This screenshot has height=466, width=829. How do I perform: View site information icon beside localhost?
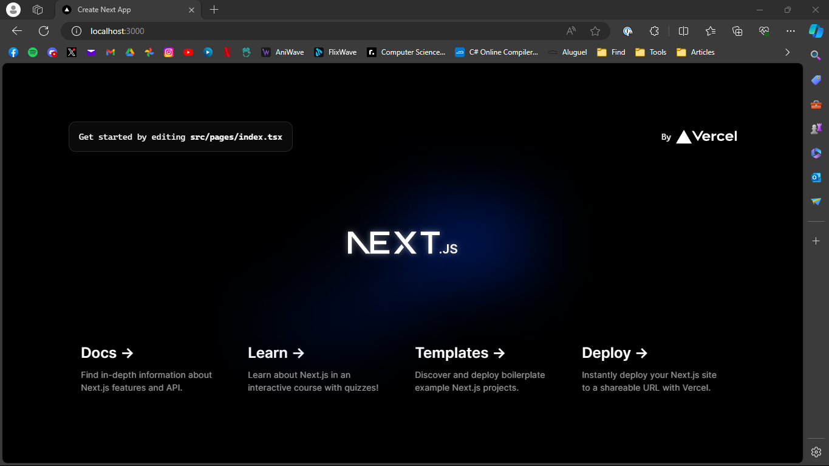point(77,31)
